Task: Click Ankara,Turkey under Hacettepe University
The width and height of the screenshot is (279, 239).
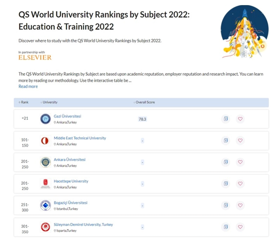Action: click(x=65, y=187)
